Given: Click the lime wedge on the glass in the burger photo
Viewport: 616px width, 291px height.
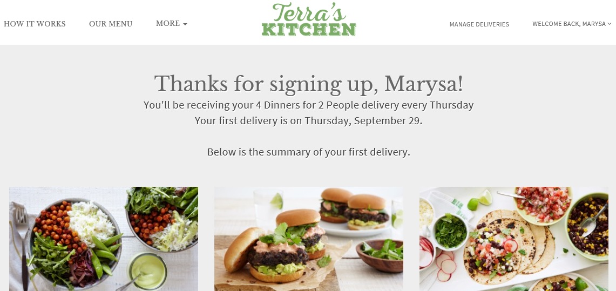Looking at the screenshot, I should (x=276, y=201).
